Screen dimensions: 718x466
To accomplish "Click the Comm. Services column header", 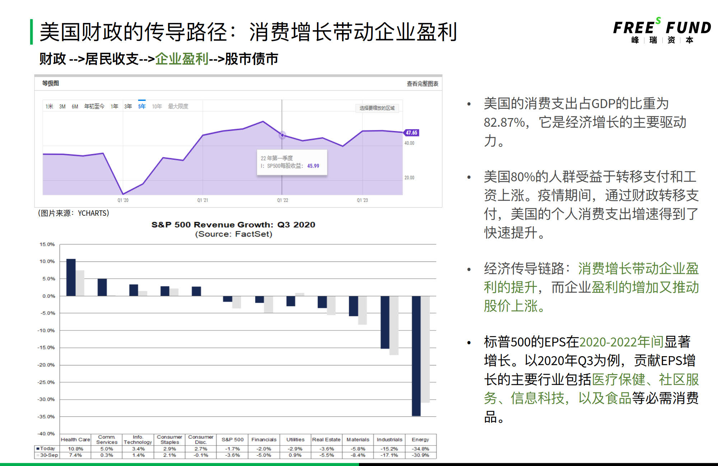I will 107,439.
